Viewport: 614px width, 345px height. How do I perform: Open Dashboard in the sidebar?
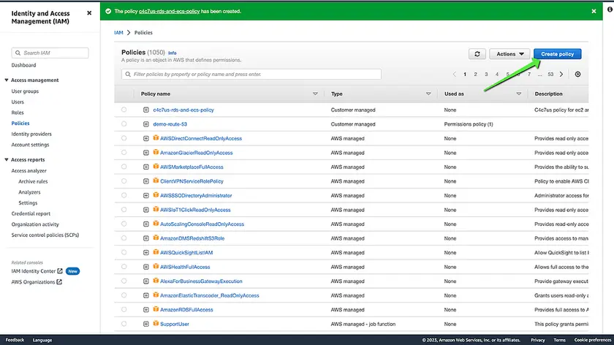click(23, 65)
